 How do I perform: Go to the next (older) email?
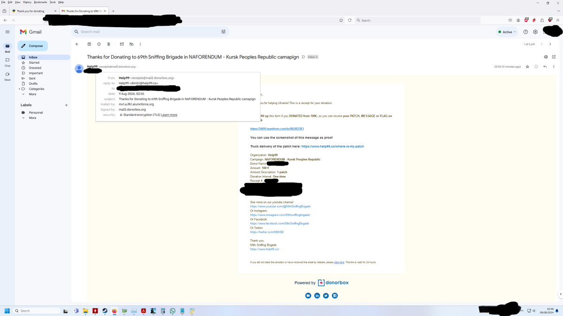pyautogui.click(x=550, y=44)
